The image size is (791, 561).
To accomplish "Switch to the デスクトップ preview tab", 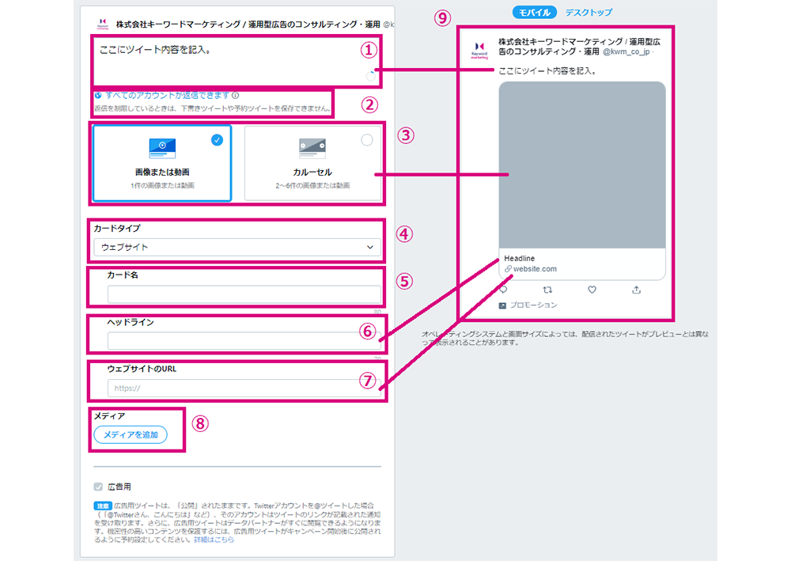I will [x=589, y=12].
